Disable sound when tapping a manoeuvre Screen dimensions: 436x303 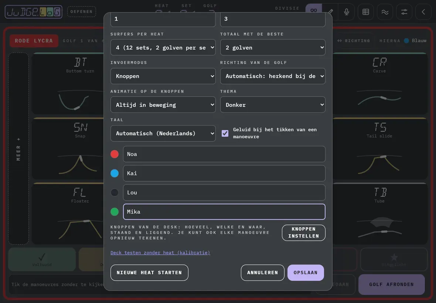(225, 133)
